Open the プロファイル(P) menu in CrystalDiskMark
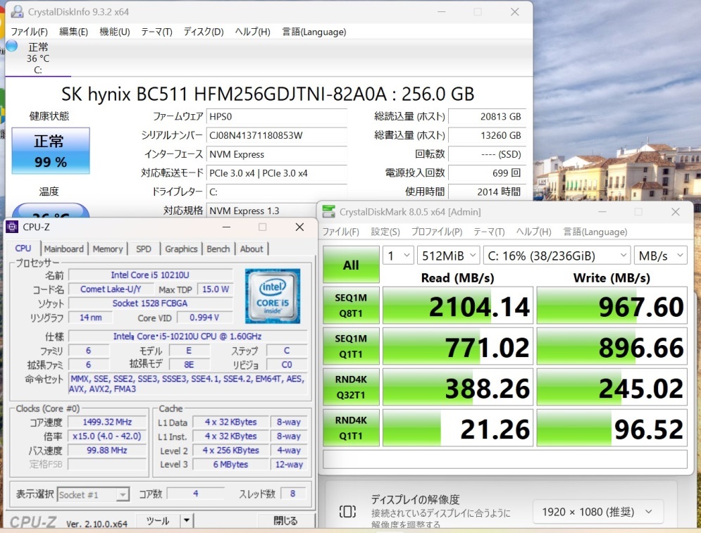This screenshot has width=701, height=533. 437,232
